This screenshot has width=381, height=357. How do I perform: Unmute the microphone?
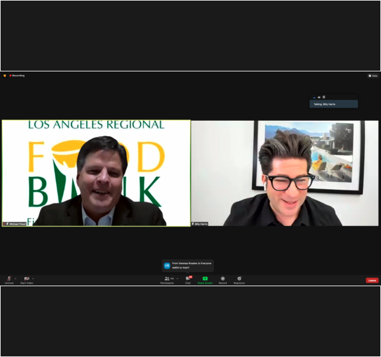pyautogui.click(x=9, y=280)
